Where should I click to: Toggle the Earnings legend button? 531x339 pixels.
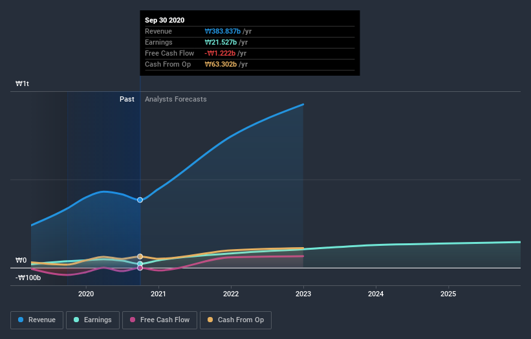[92, 320]
